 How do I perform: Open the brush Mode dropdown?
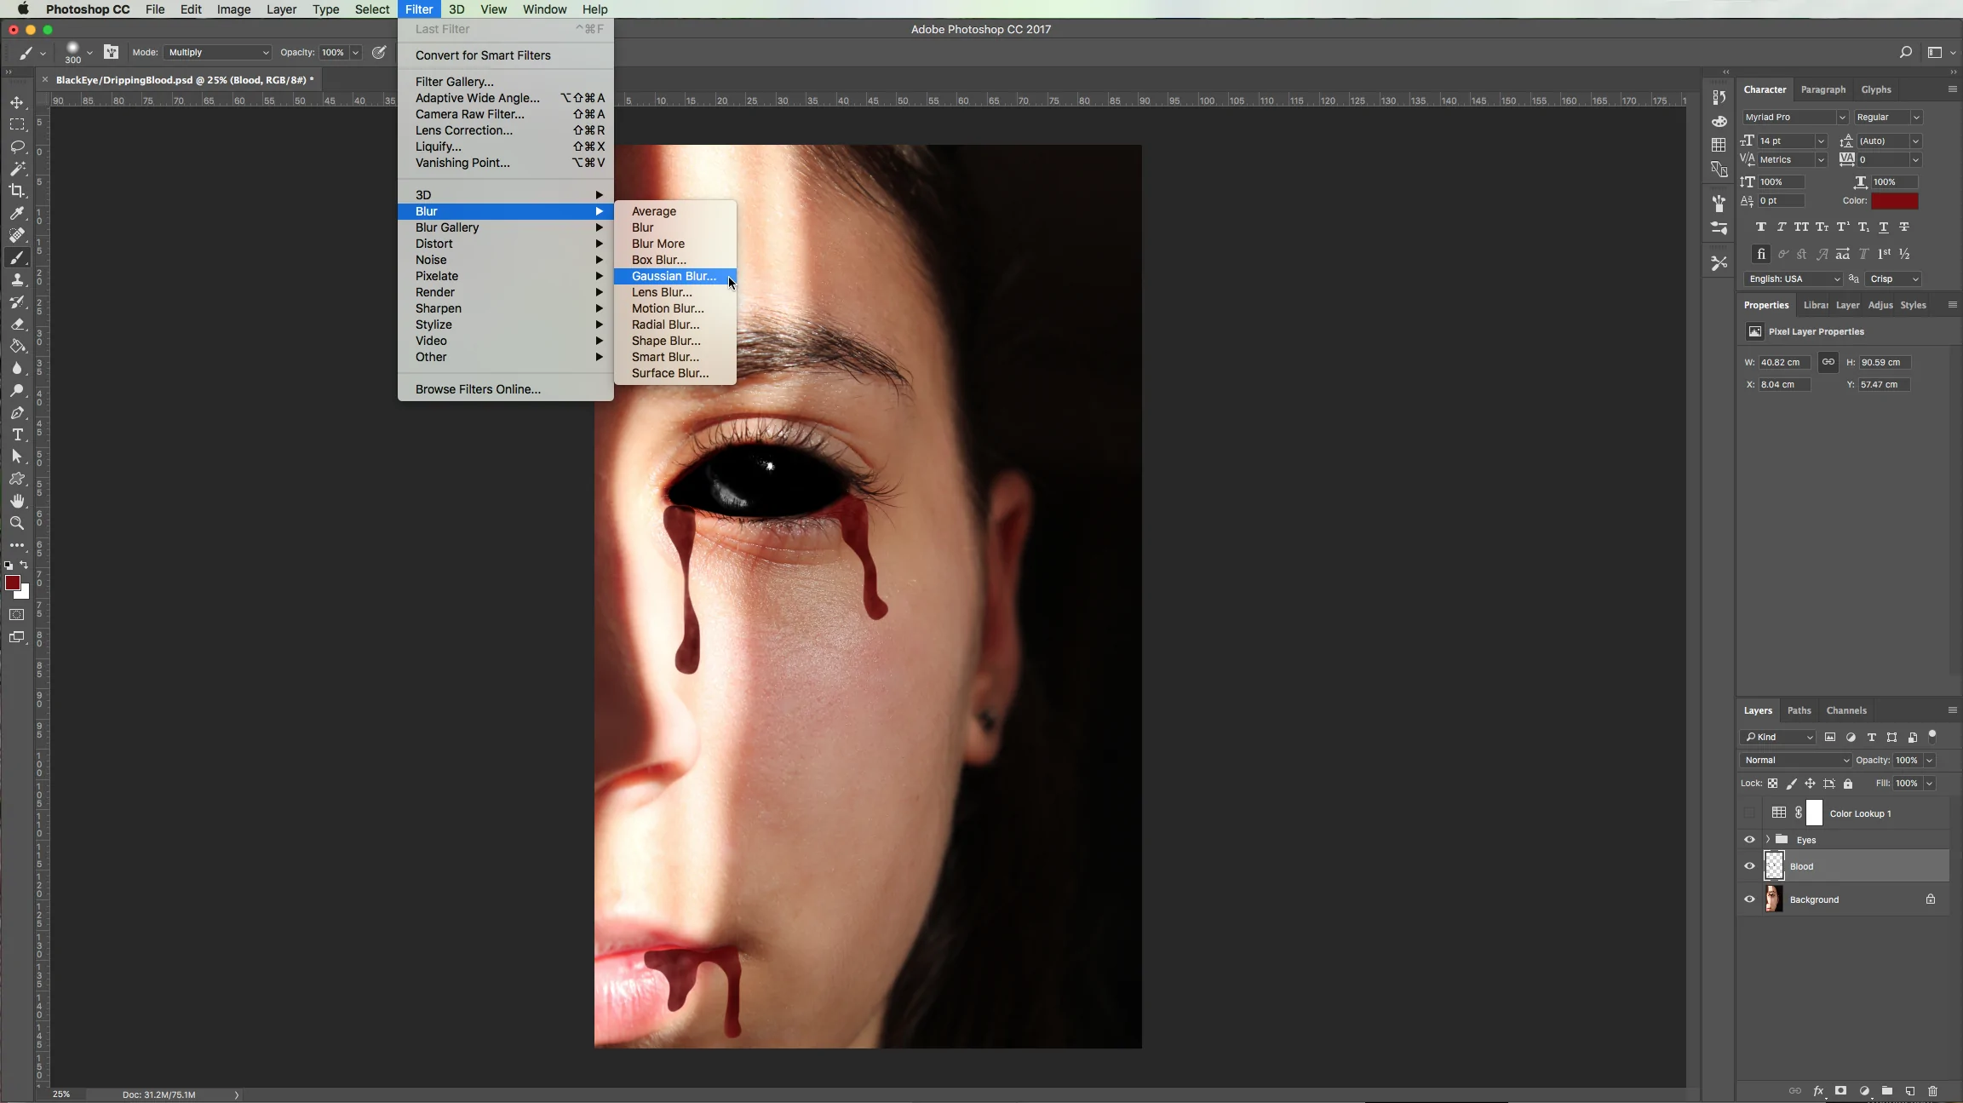217,52
